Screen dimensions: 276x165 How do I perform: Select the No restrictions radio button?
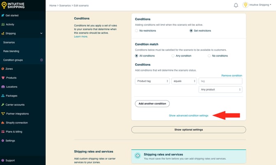coord(137,31)
